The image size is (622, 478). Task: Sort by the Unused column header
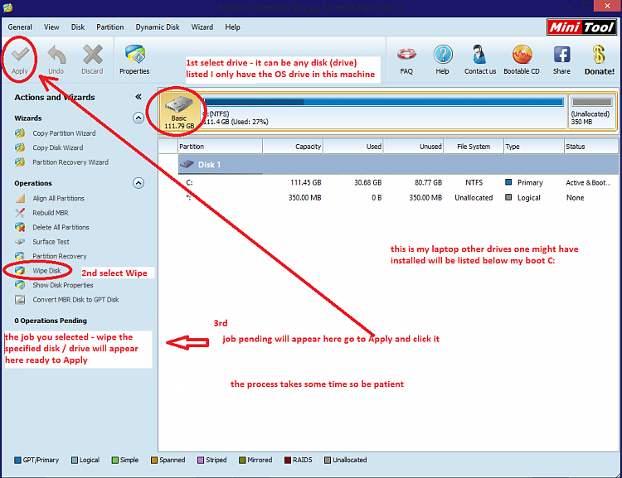(414, 147)
